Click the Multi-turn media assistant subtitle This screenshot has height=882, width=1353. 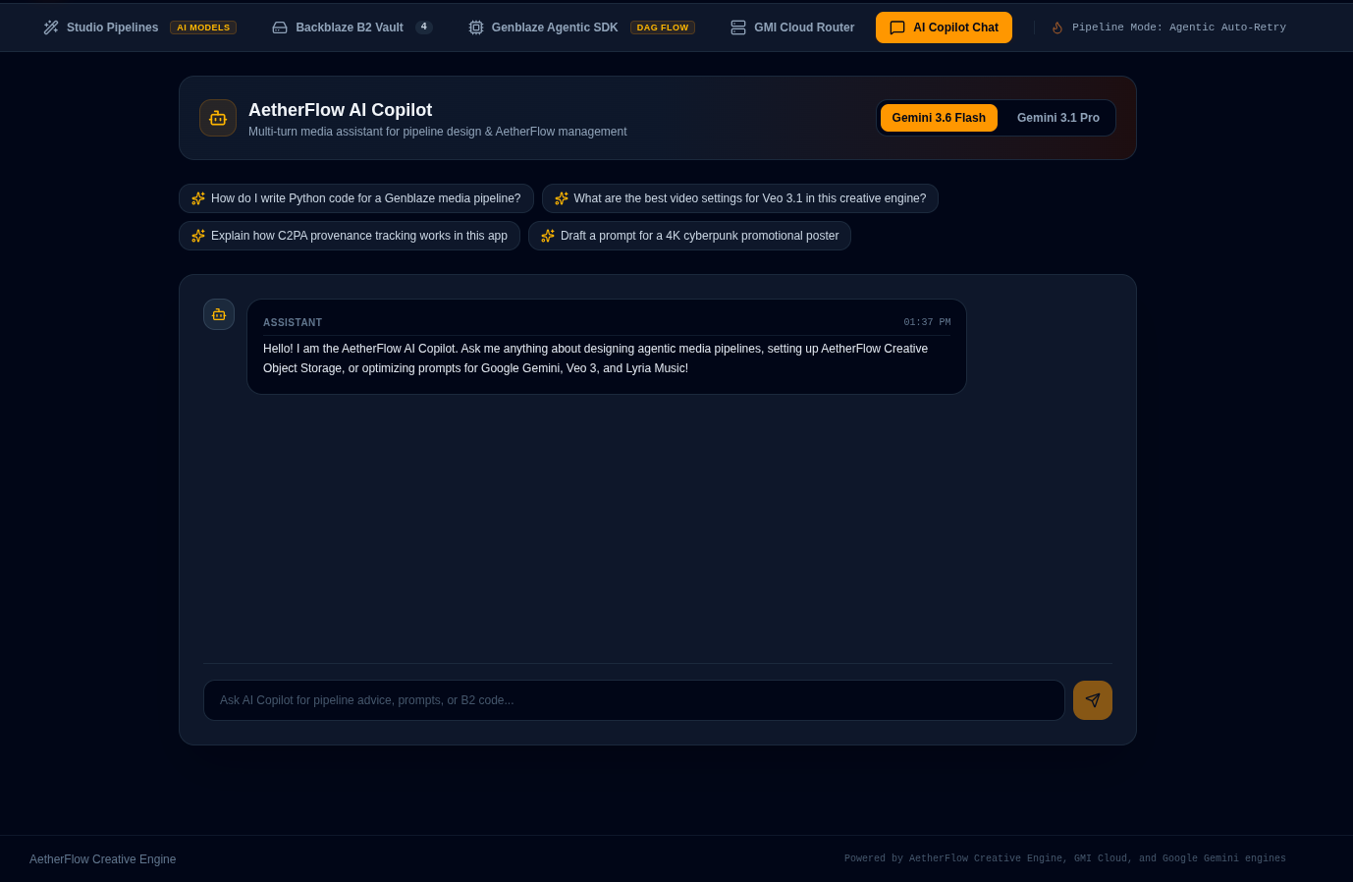(438, 132)
